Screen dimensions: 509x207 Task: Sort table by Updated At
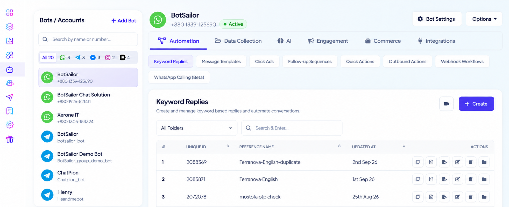pos(404,146)
